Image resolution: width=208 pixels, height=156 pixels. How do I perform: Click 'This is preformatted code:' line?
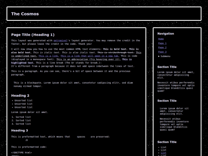[29, 147]
